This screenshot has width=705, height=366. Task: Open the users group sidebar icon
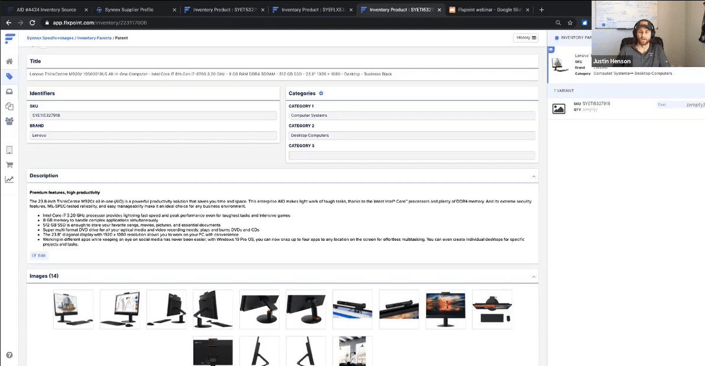coord(9,121)
